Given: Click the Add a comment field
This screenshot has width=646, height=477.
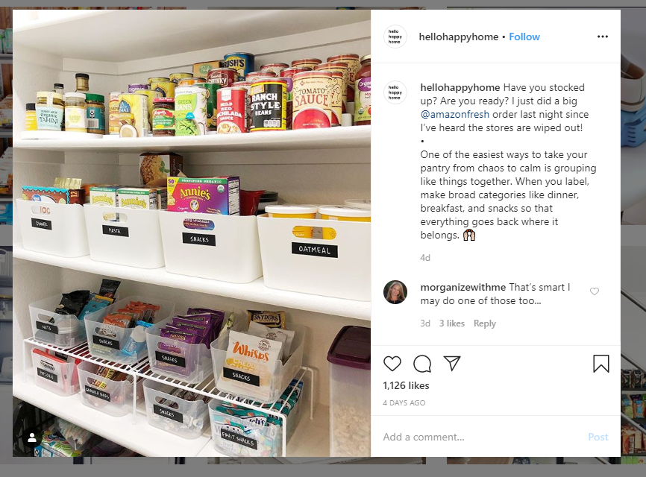Looking at the screenshot, I should click(x=482, y=437).
